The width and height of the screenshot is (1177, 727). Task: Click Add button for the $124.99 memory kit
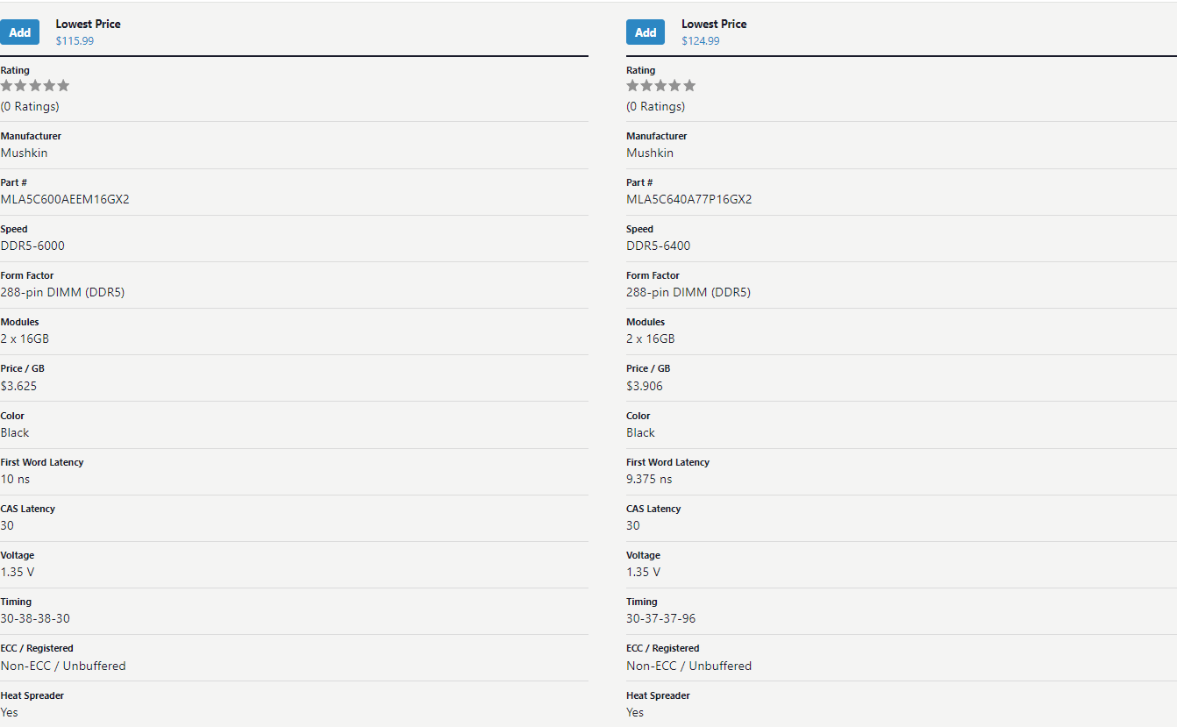click(646, 32)
